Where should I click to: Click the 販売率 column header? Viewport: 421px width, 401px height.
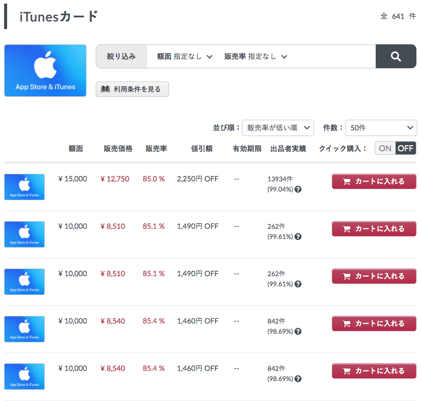click(x=156, y=149)
